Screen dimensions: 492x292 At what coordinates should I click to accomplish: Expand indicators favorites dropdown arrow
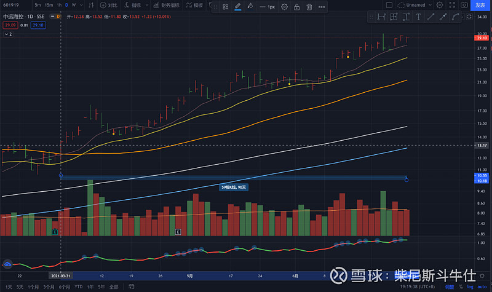click(x=147, y=5)
